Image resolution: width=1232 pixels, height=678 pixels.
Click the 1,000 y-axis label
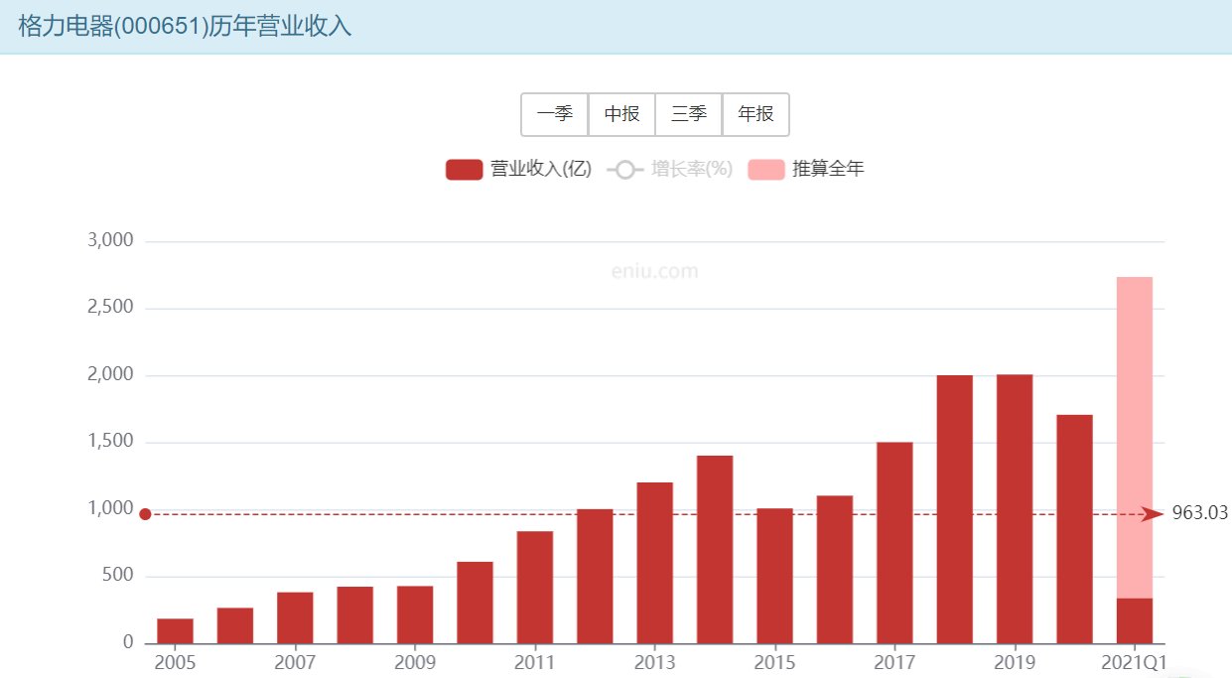pos(111,508)
